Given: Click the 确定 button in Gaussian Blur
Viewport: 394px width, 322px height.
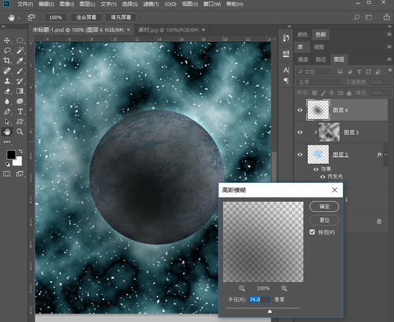Looking at the screenshot, I should tap(324, 206).
